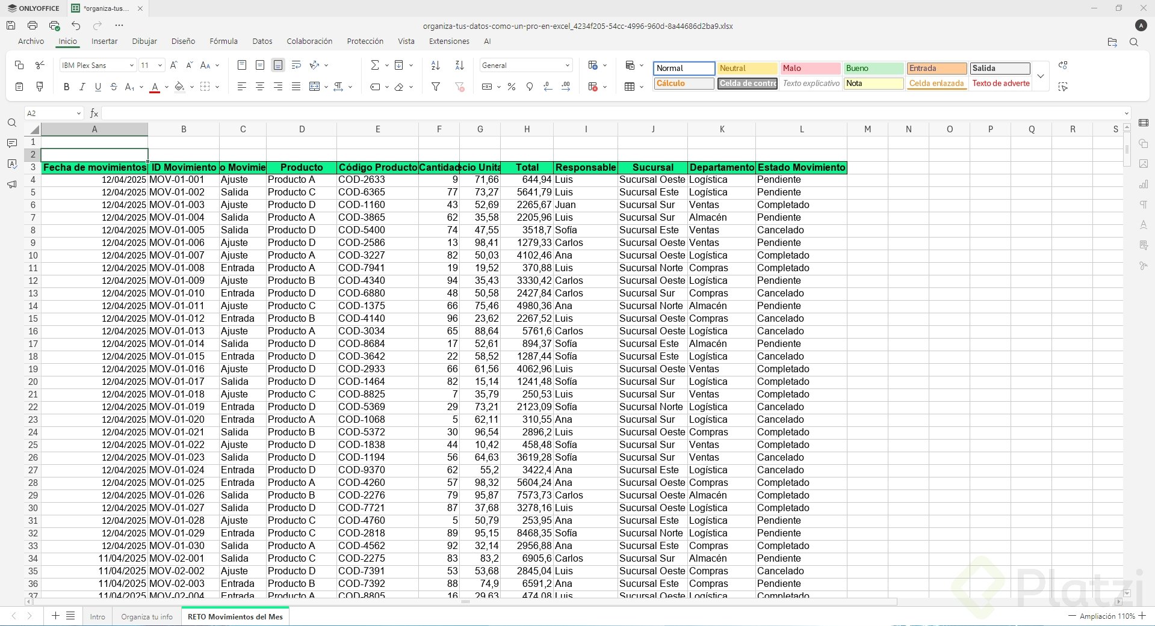Toggle Align Bottom vertical alignment

point(278,65)
